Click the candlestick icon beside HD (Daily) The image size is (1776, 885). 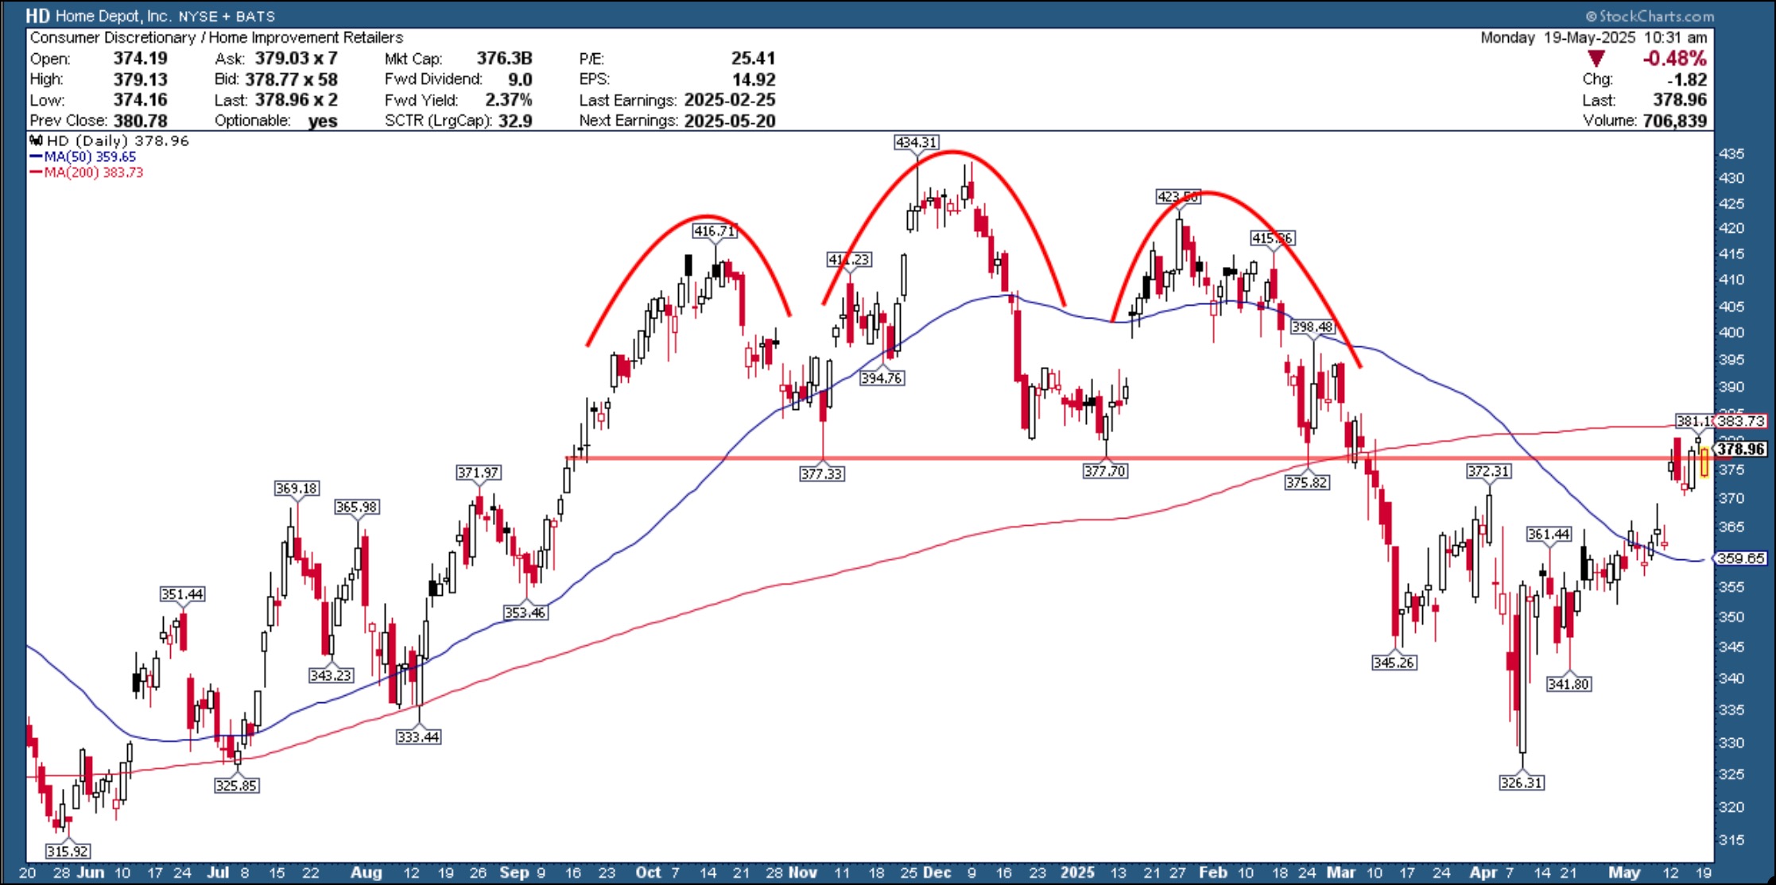coord(37,141)
